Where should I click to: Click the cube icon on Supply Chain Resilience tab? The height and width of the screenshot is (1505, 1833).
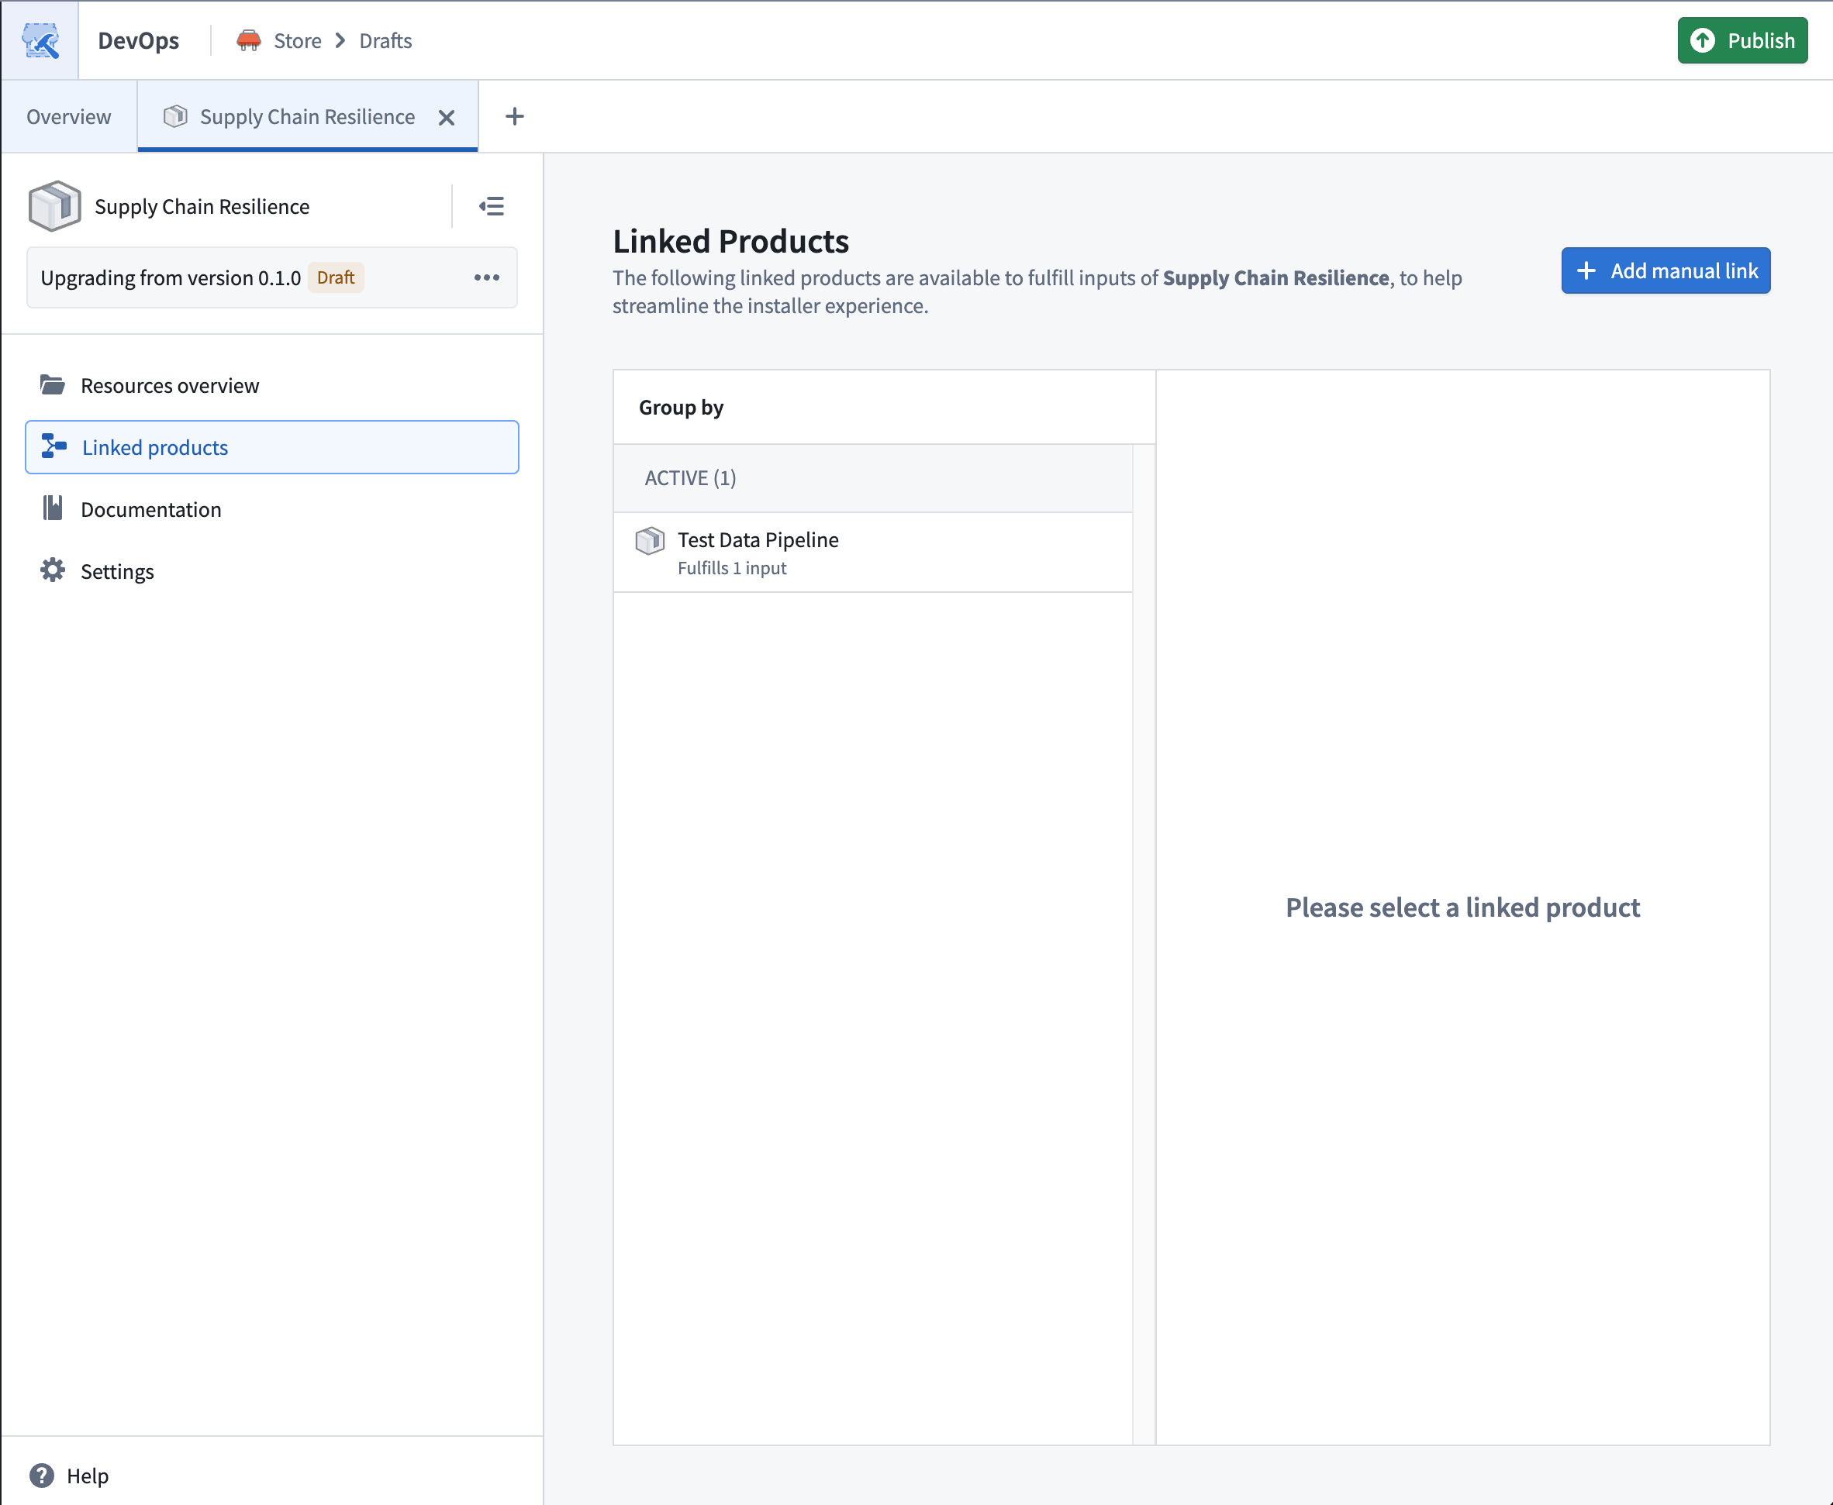click(175, 116)
